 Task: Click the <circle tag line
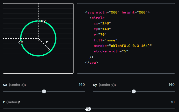97,18
